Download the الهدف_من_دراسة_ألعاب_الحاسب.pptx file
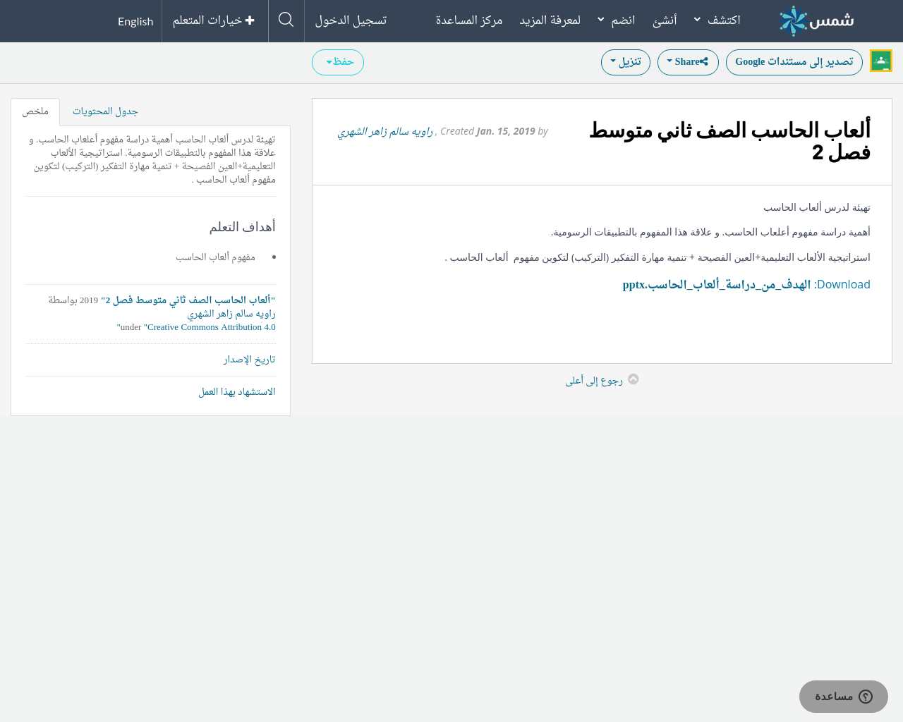Image resolution: width=903 pixels, height=722 pixels. 717,284
